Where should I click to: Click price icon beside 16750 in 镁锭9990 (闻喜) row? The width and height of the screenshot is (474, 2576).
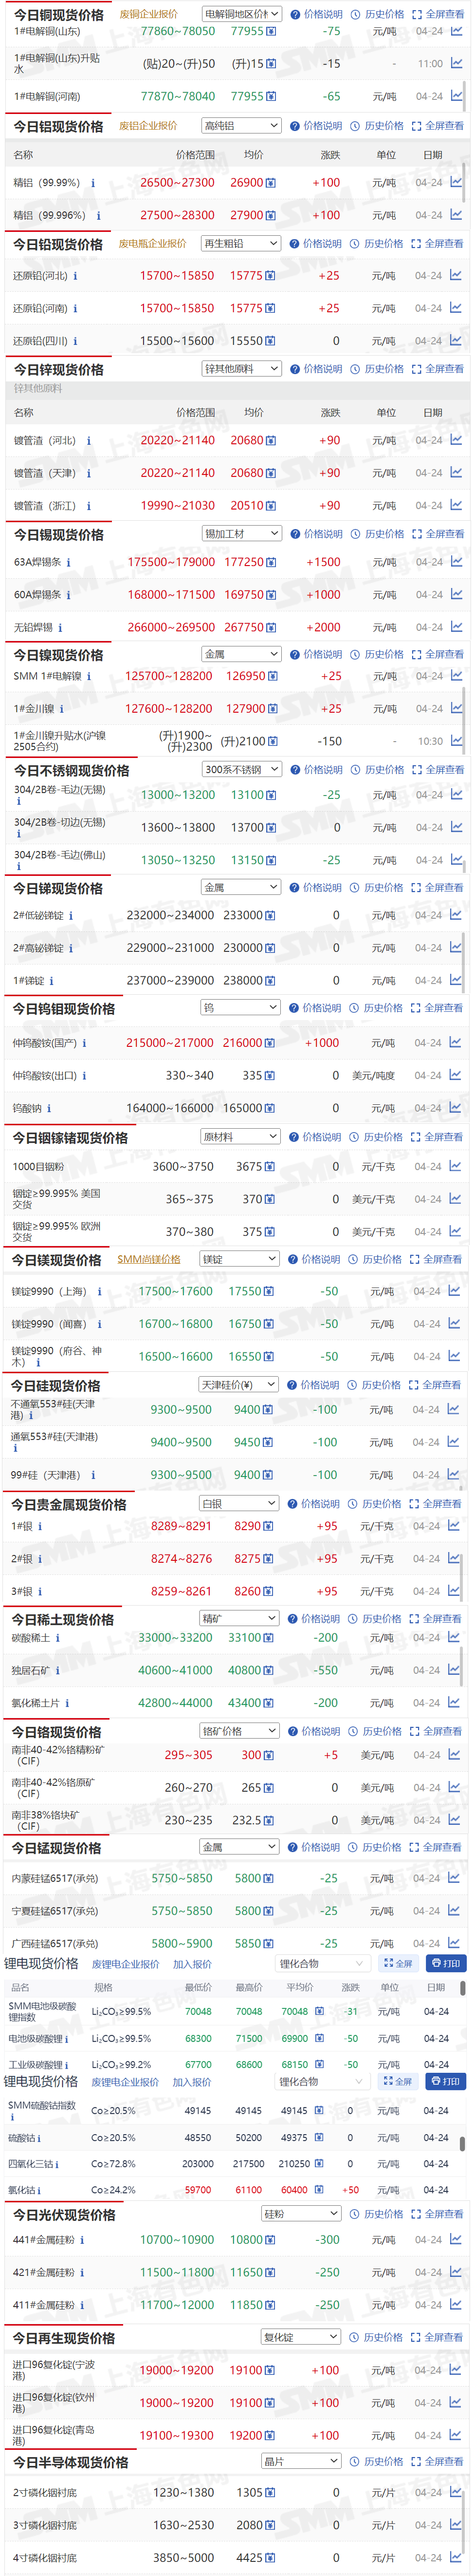click(270, 1324)
